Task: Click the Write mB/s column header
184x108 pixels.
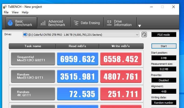Action: (x=121, y=46)
